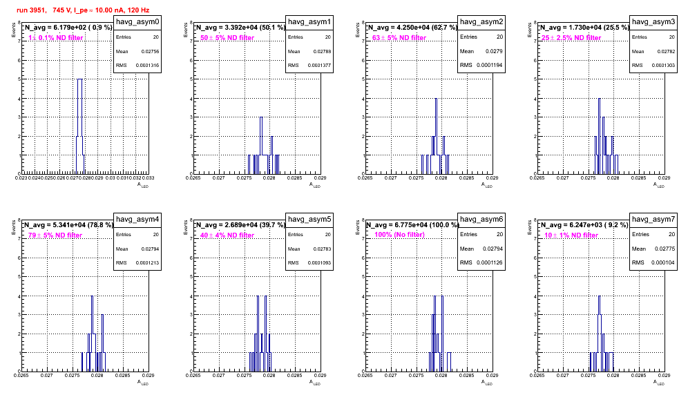Select the havg_asym3 stats box title
The height and width of the screenshot is (395, 688).
[653, 21]
